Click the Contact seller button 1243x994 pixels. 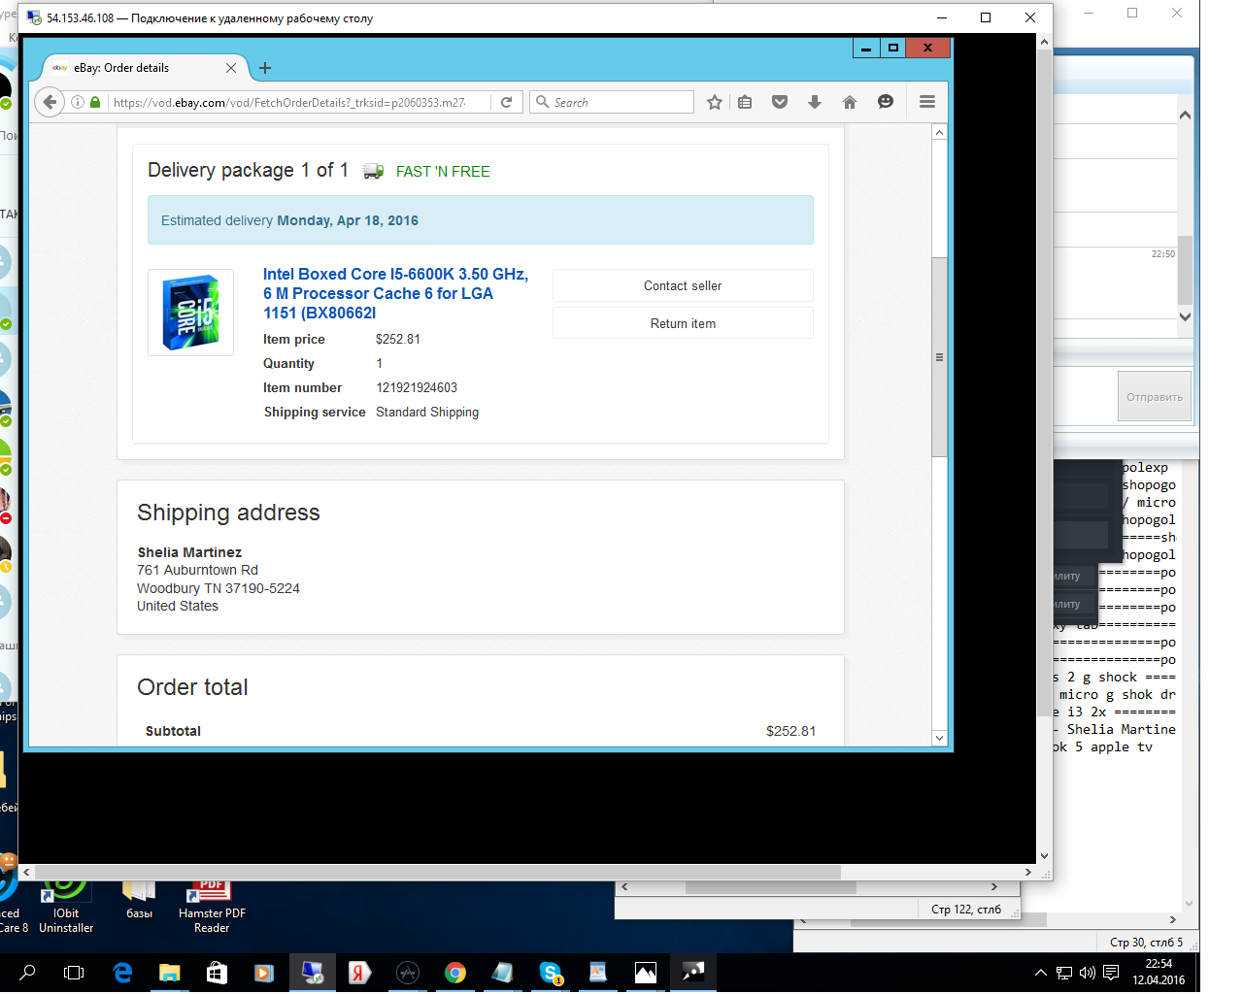click(683, 285)
